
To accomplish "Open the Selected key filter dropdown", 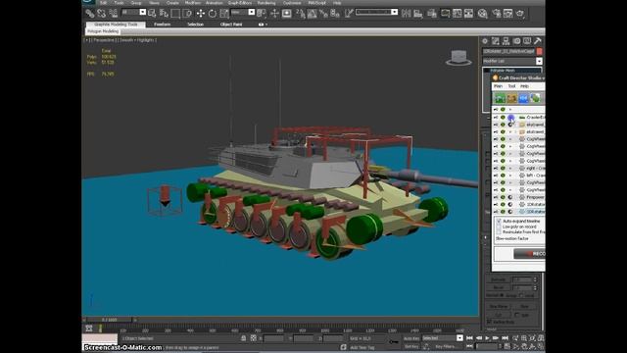I will [459, 338].
